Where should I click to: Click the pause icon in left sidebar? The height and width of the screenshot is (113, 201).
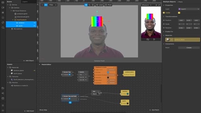point(3,13)
